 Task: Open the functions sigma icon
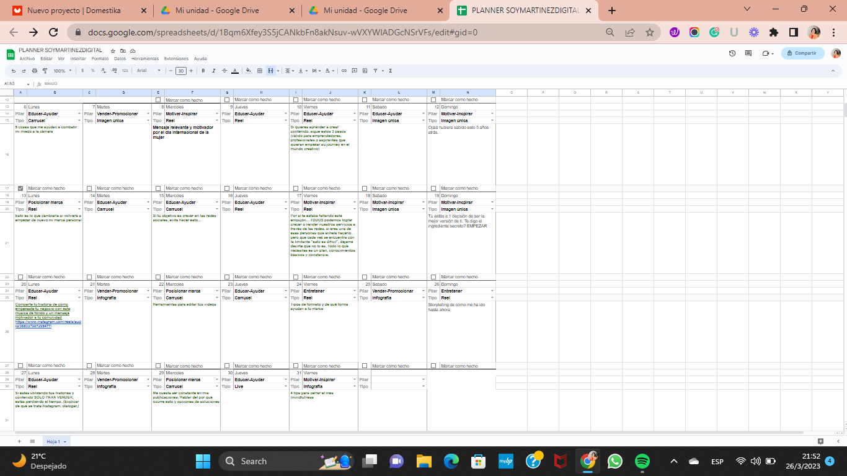click(x=390, y=71)
